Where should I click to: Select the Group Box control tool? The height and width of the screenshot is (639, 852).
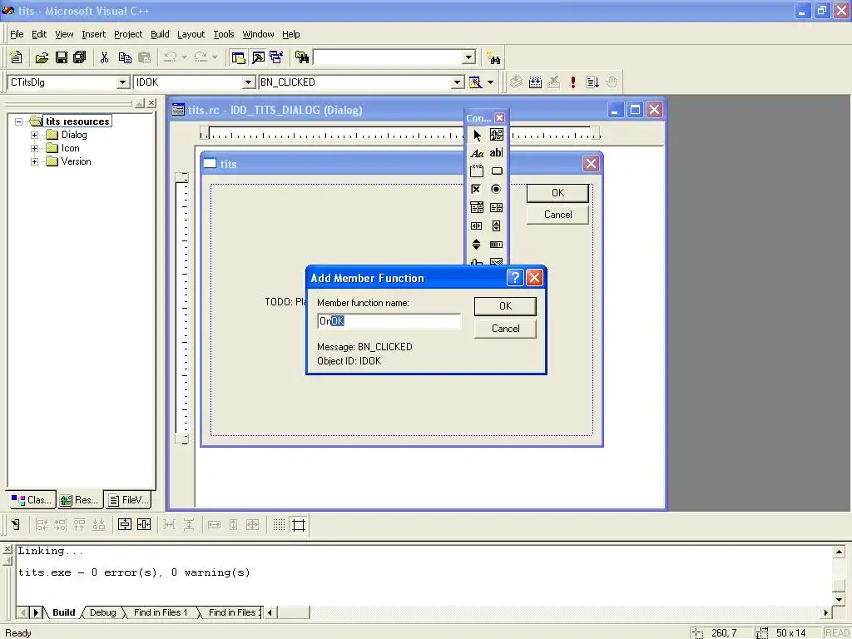point(477,171)
